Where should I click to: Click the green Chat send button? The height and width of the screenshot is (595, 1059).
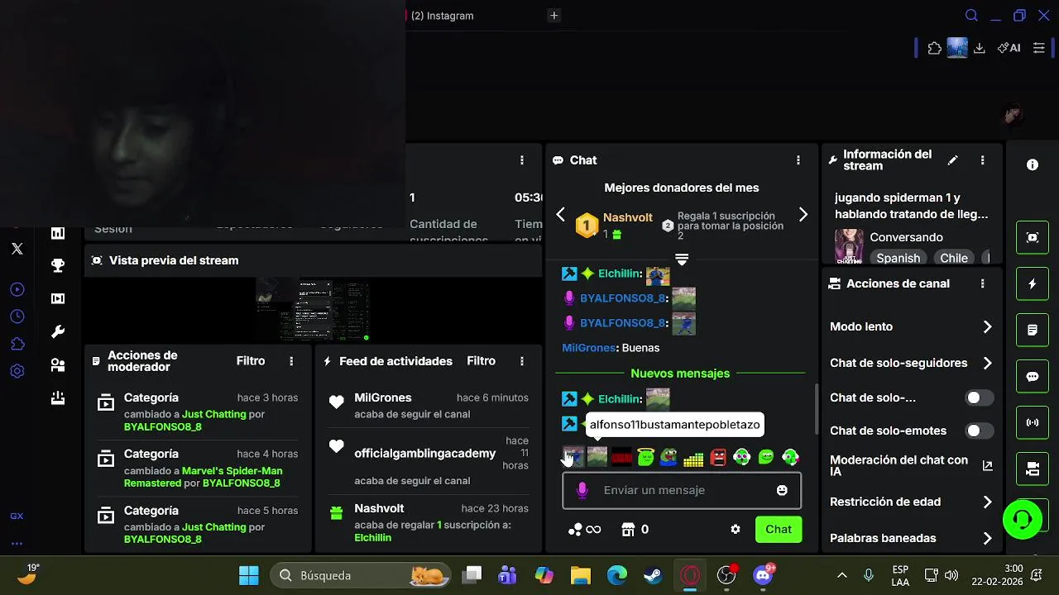[x=779, y=529]
